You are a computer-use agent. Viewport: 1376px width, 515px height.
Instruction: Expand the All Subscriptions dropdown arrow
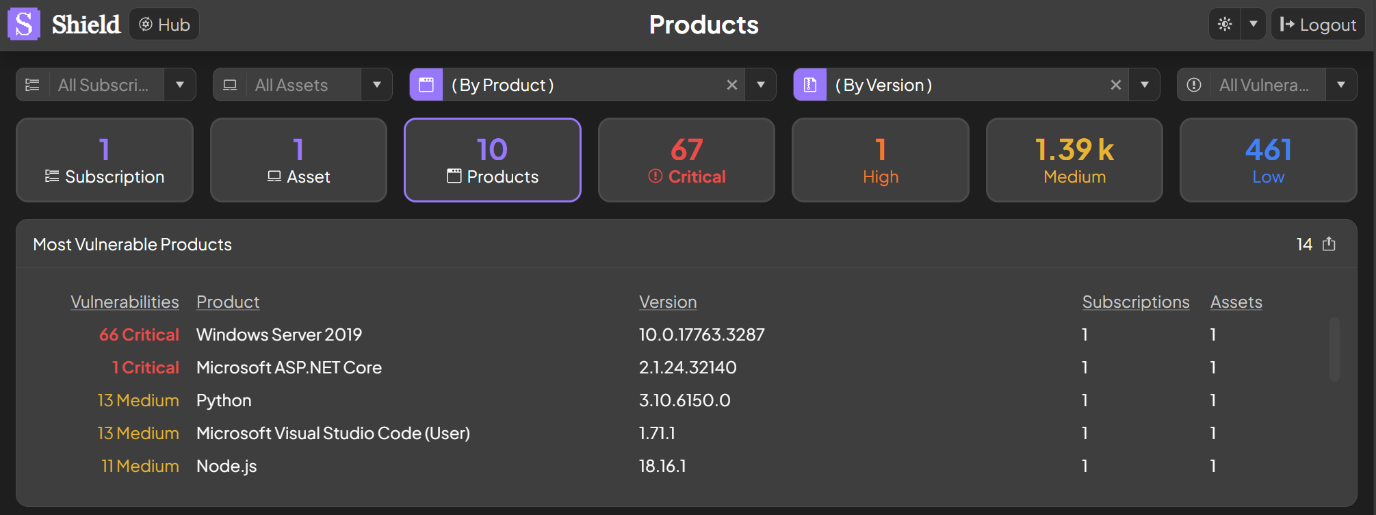180,85
